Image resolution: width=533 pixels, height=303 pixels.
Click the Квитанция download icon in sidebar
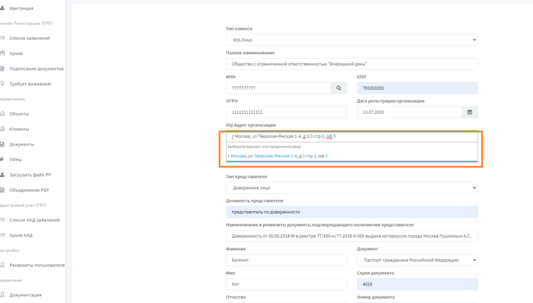pyautogui.click(x=2, y=8)
